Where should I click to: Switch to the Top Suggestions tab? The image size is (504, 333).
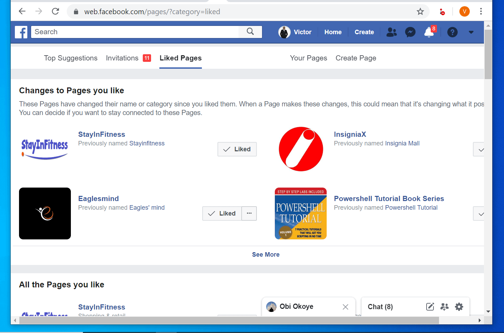pos(71,58)
